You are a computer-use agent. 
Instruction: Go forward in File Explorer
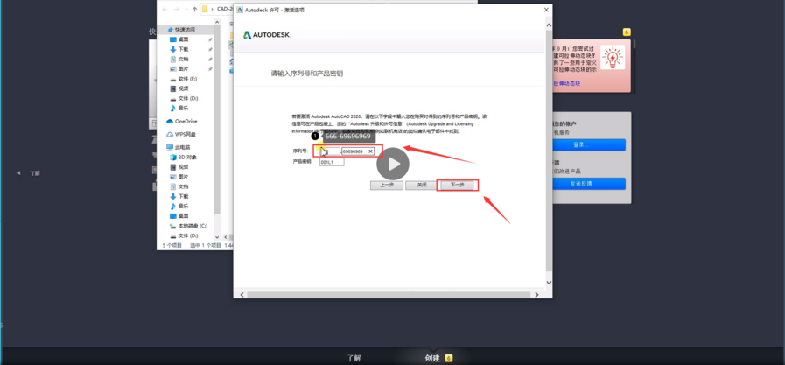(177, 9)
